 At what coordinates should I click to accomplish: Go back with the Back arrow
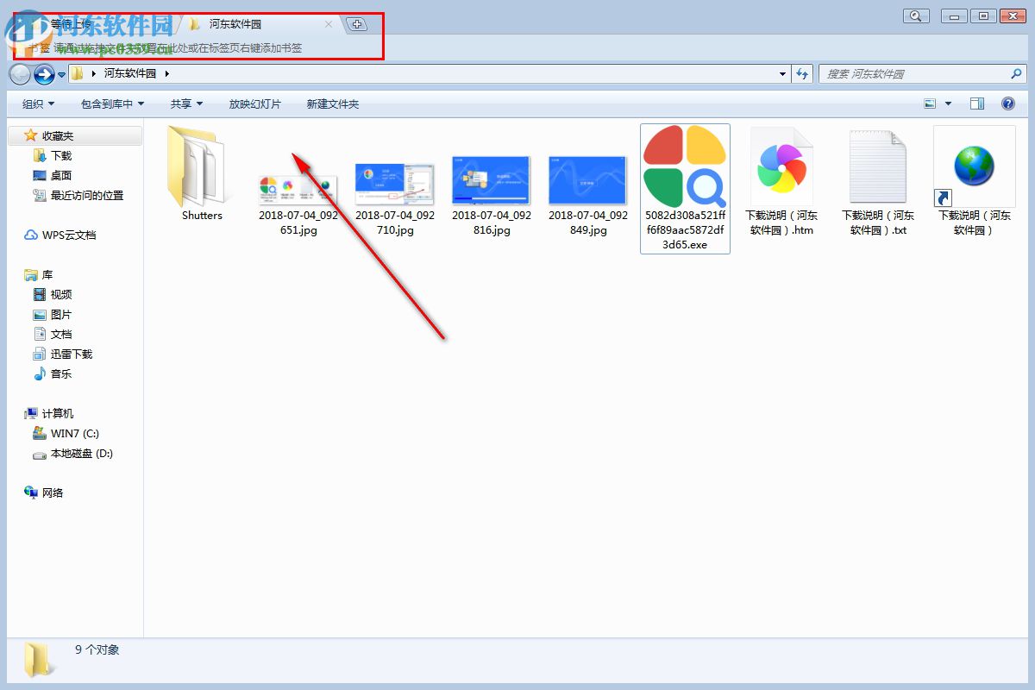[20, 74]
